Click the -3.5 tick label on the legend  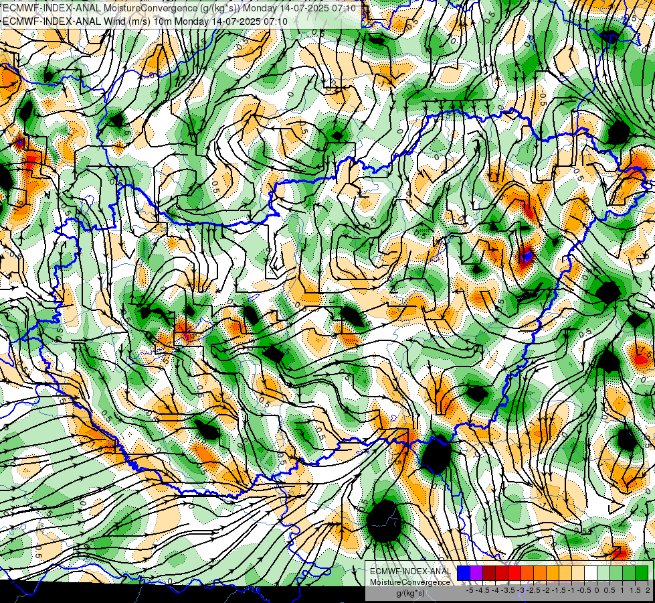point(508,590)
